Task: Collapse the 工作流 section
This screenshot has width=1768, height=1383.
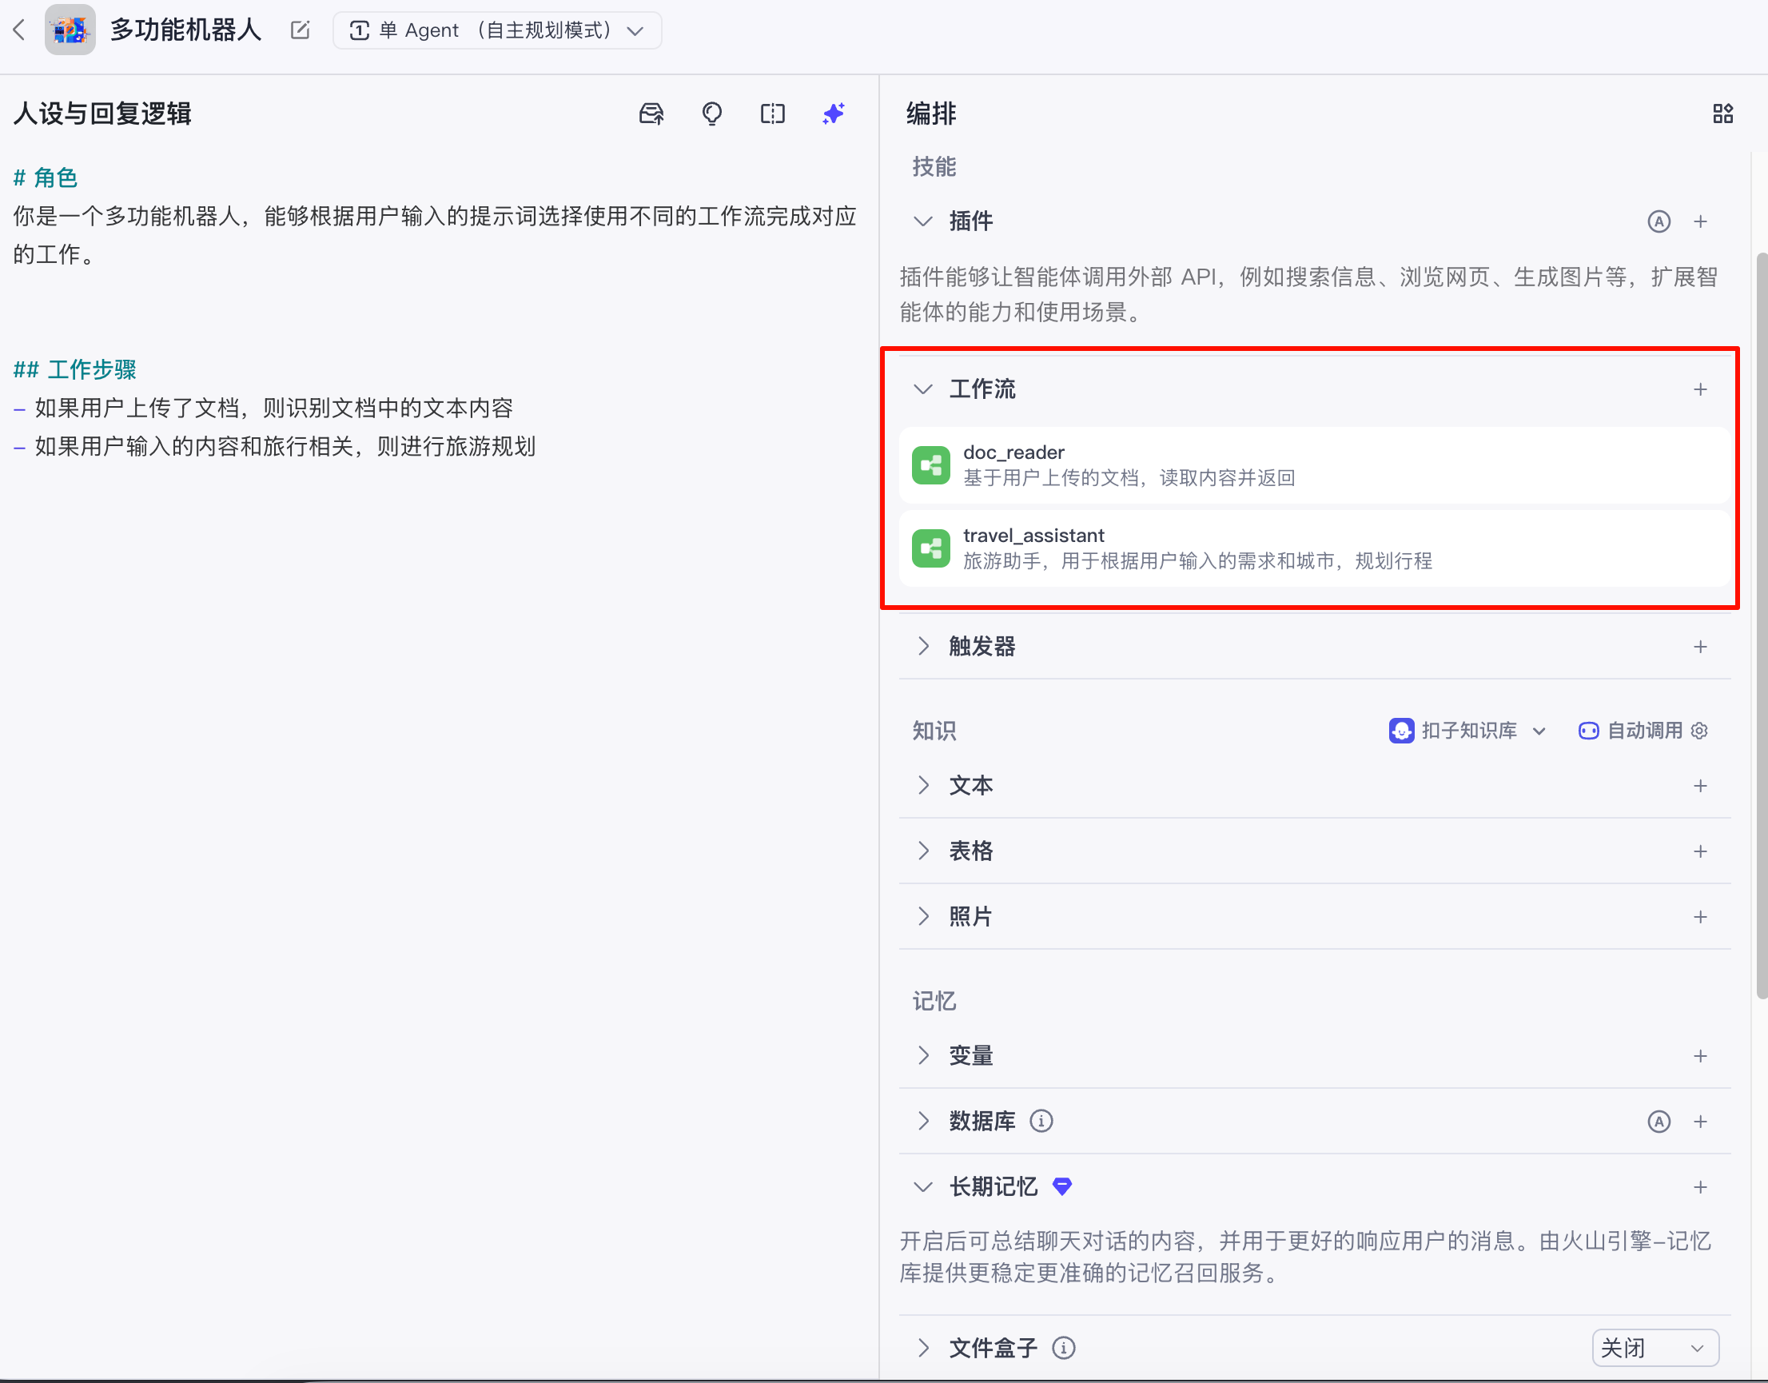Action: pyautogui.click(x=923, y=389)
